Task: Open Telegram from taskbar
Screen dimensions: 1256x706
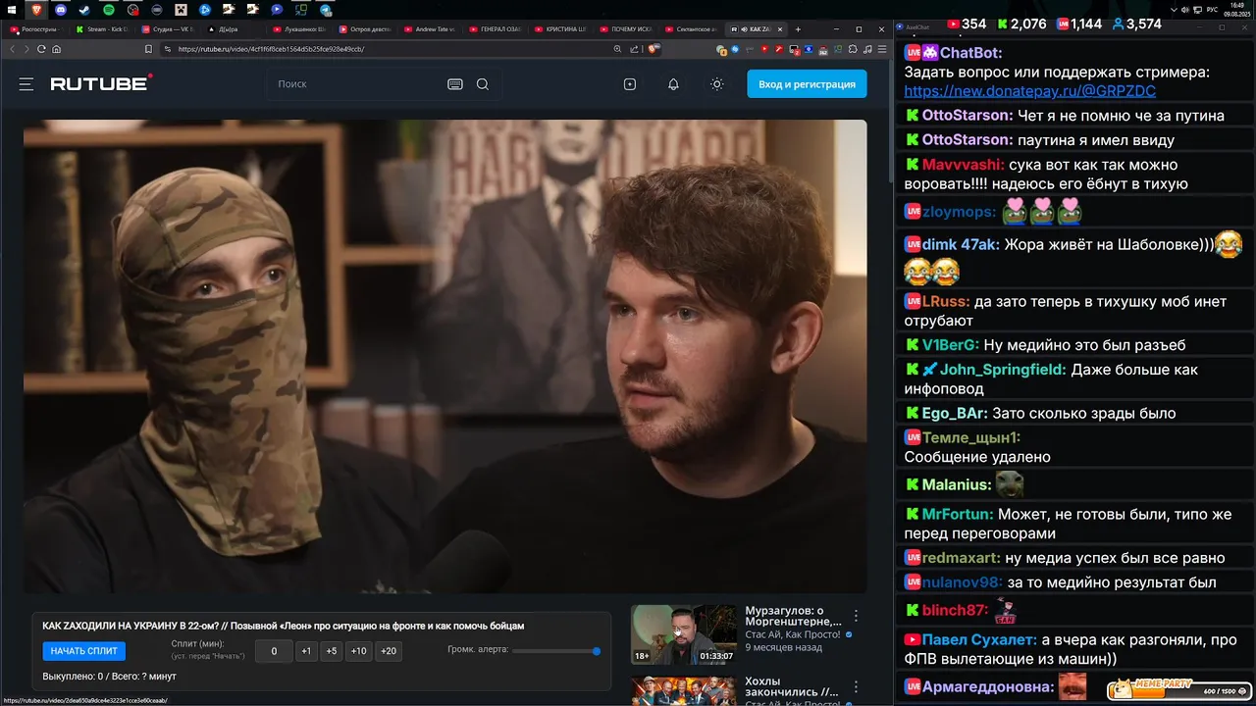Action: pos(325,9)
